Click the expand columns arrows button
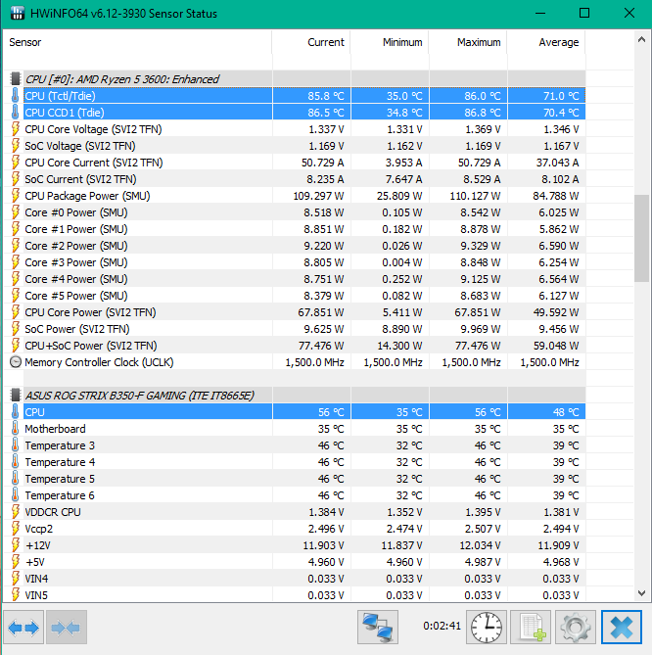 [x=23, y=627]
